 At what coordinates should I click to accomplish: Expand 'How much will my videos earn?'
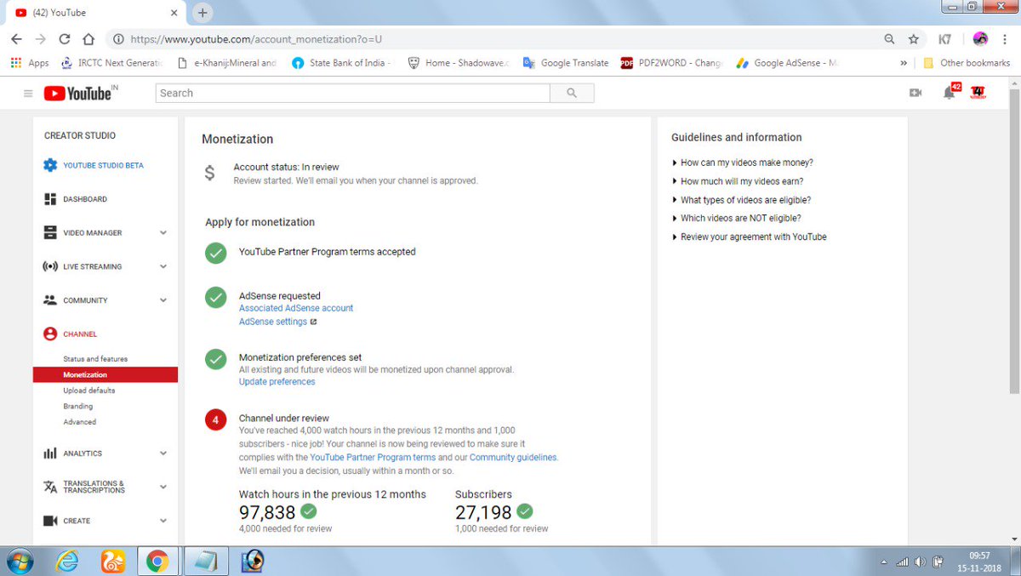(x=738, y=181)
